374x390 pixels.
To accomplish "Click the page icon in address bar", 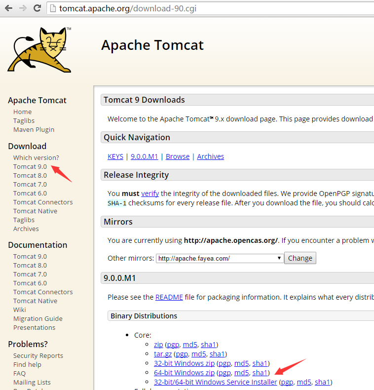I will [53, 8].
